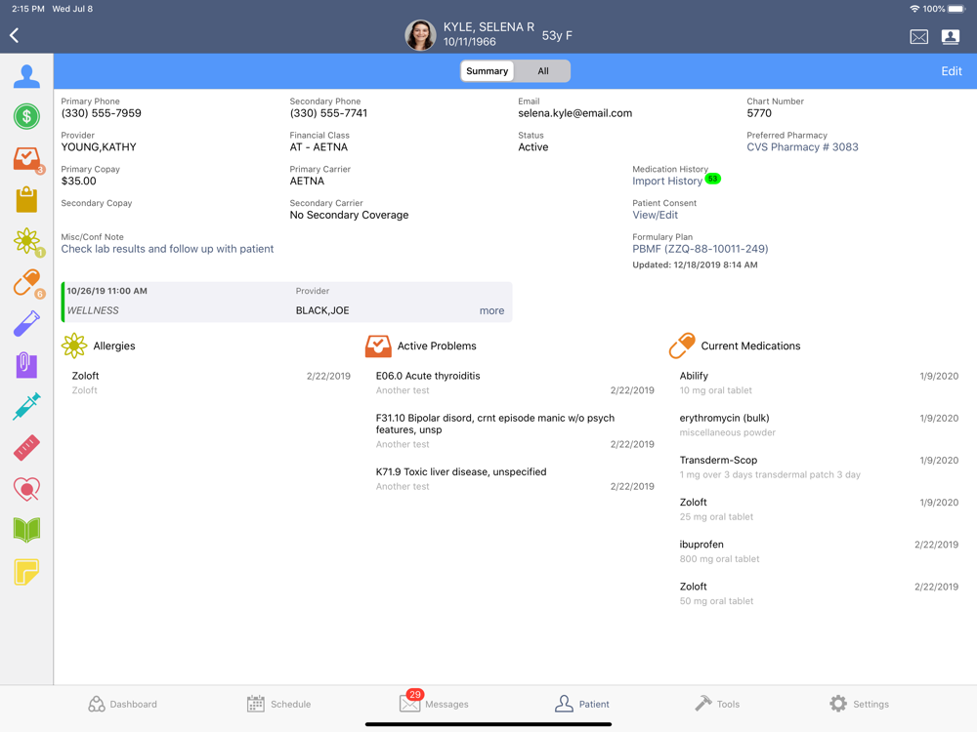The width and height of the screenshot is (977, 732).
Task: Open the problems inbox icon in the sidebar
Action: pyautogui.click(x=26, y=159)
